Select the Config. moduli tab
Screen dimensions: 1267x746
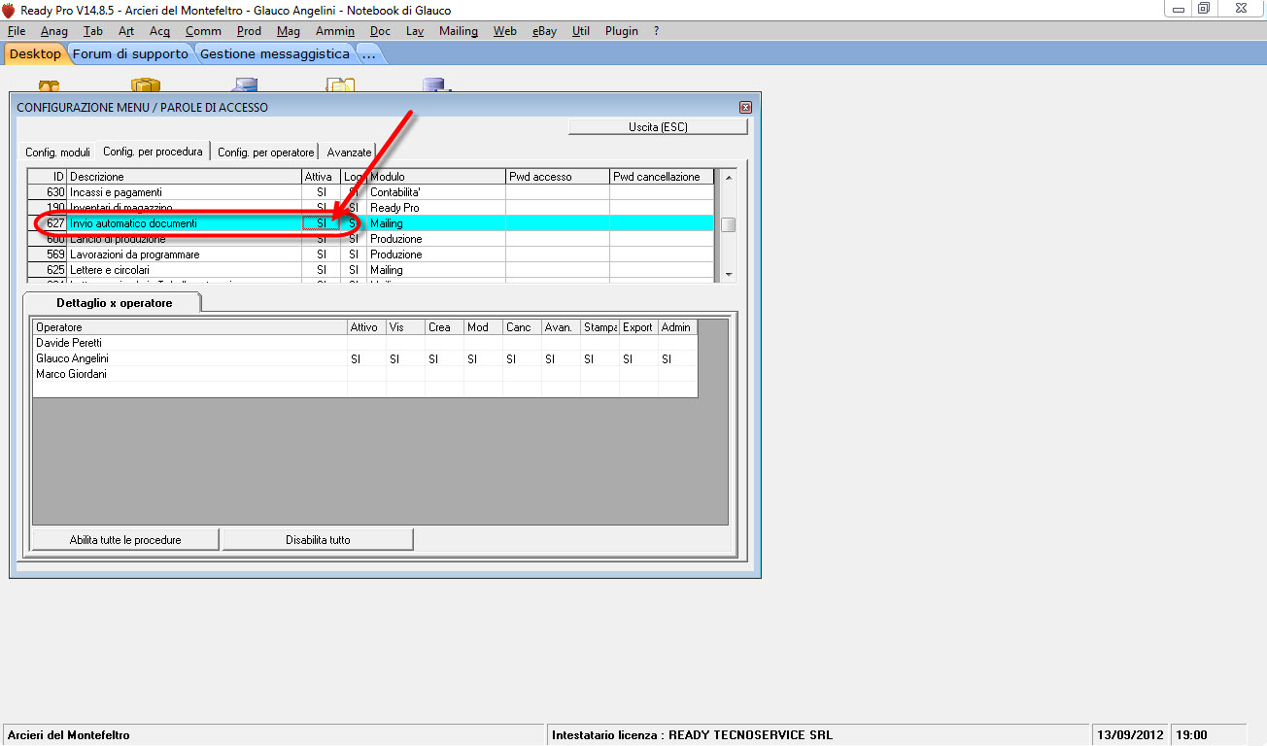pos(57,153)
